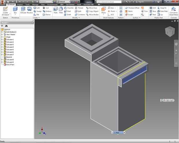Apply the Shell tool
The height and width of the screenshot is (143, 179).
(68, 11)
